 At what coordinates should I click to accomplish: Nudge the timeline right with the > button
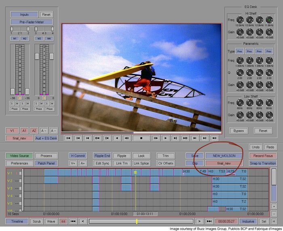[199, 221]
